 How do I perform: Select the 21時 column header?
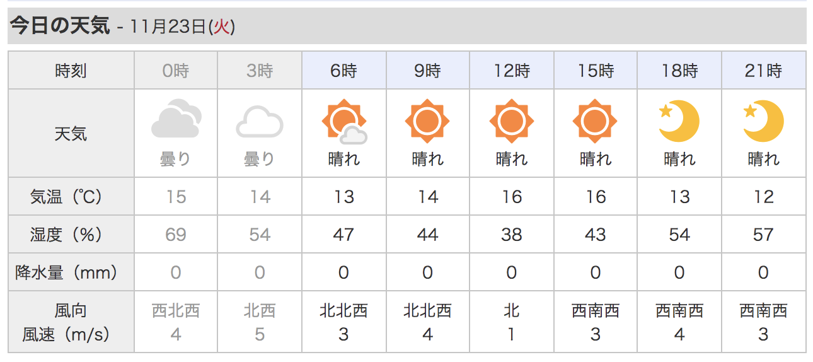tap(763, 71)
